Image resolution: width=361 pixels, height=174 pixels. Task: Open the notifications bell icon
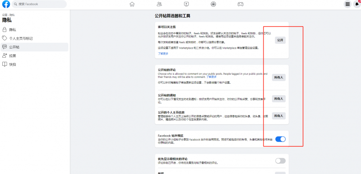tap(357, 4)
